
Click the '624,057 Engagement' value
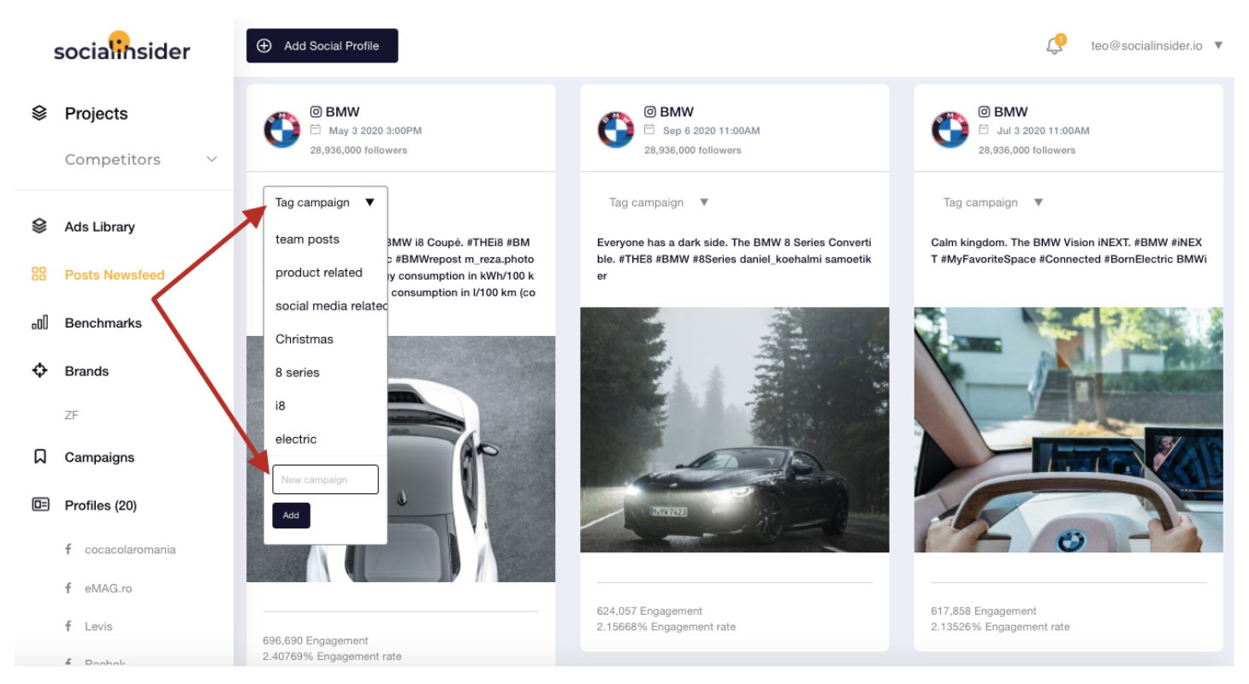point(649,611)
